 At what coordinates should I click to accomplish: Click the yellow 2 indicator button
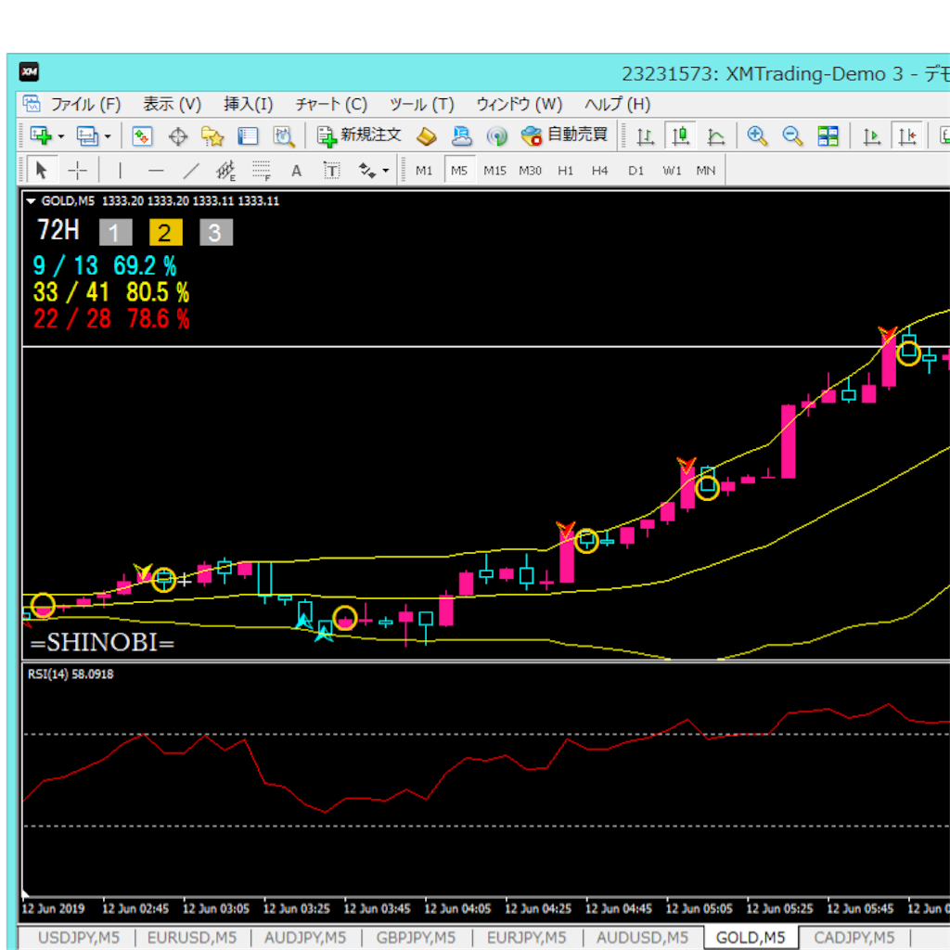[x=166, y=233]
